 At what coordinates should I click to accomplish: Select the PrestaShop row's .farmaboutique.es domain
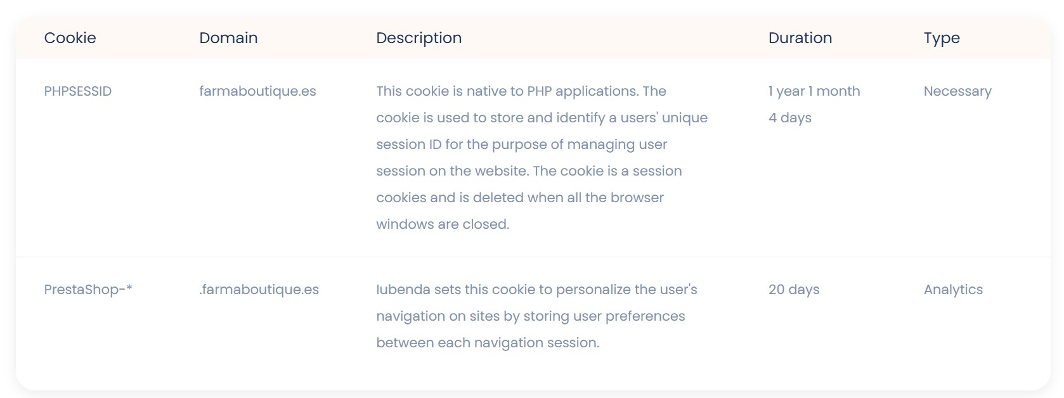(x=259, y=290)
